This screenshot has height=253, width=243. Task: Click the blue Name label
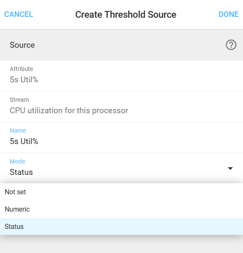click(x=18, y=131)
